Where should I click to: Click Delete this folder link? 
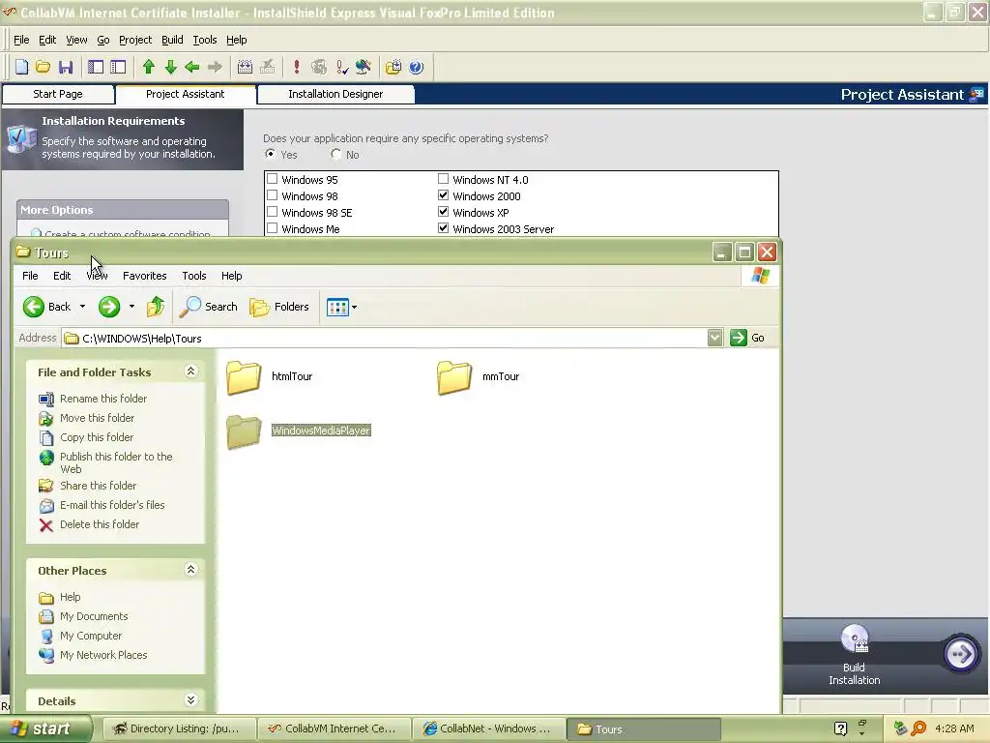pos(100,525)
